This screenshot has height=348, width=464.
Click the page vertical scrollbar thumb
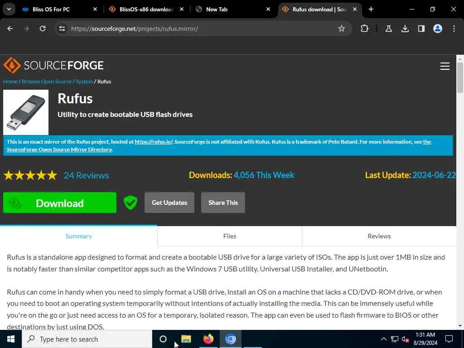pos(460,78)
